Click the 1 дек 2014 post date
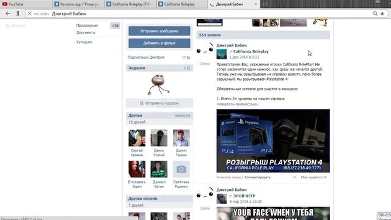The height and width of the screenshot is (220, 391). coord(244,57)
